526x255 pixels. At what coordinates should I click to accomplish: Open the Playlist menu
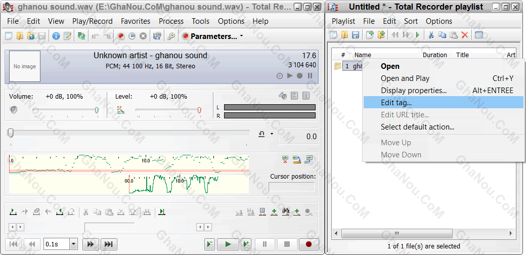343,21
